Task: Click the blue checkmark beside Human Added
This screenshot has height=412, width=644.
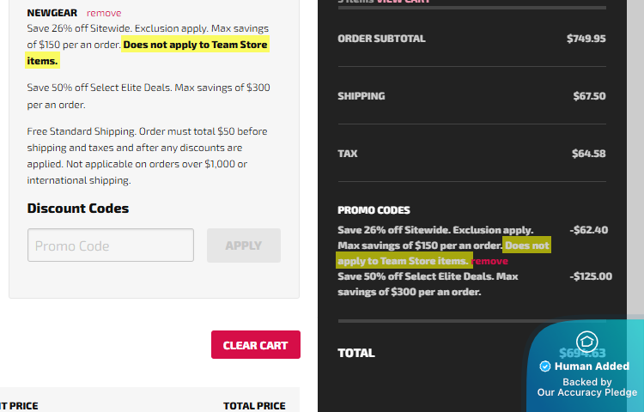Action: point(544,367)
